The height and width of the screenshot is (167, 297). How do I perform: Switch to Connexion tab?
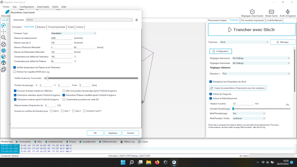[x=17, y=27]
